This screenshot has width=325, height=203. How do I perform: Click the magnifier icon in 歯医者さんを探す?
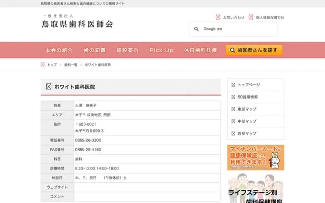coord(233,51)
